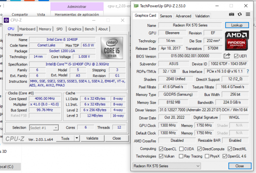Click the Core Voltage value 1.008 V
Screen dimensions: 256x173
pyautogui.click(x=84, y=57)
